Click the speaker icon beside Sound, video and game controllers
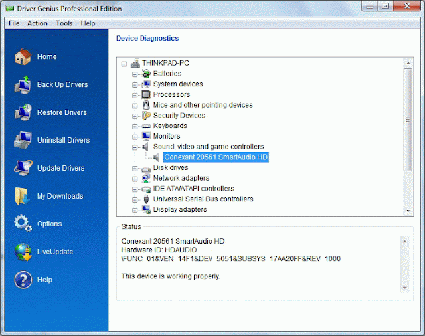The width and height of the screenshot is (425, 336). point(145,147)
